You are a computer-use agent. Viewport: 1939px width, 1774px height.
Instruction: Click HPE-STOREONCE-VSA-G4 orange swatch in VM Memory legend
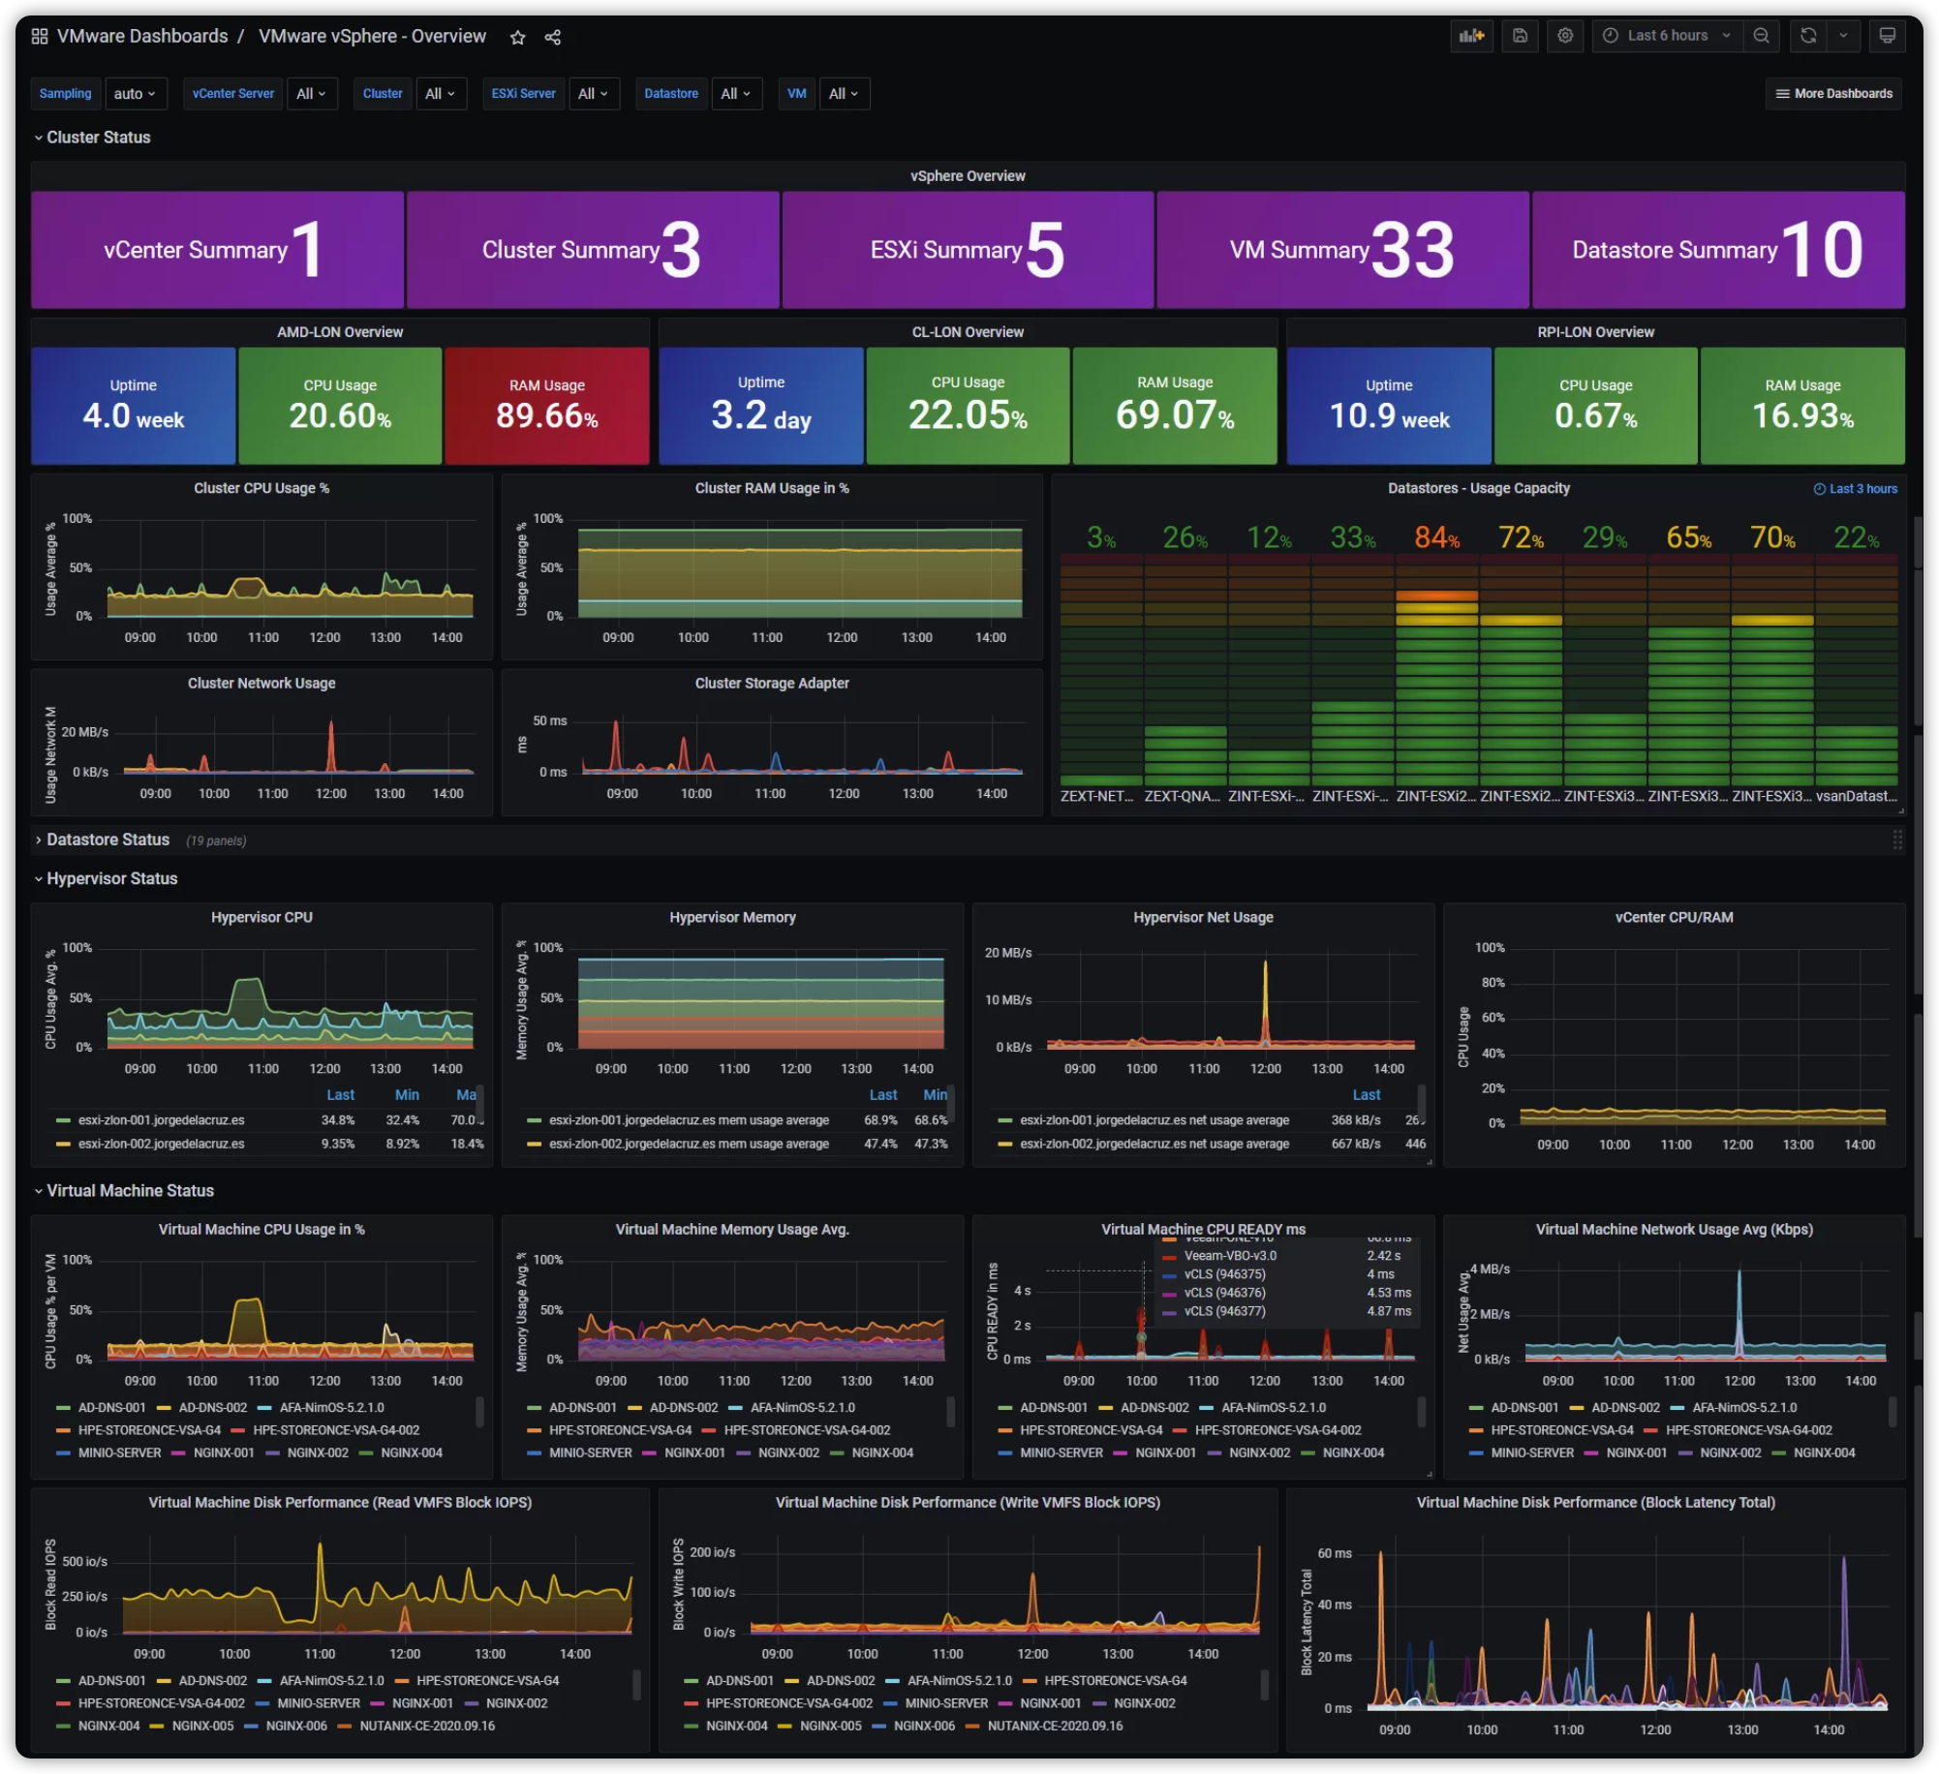[535, 1431]
